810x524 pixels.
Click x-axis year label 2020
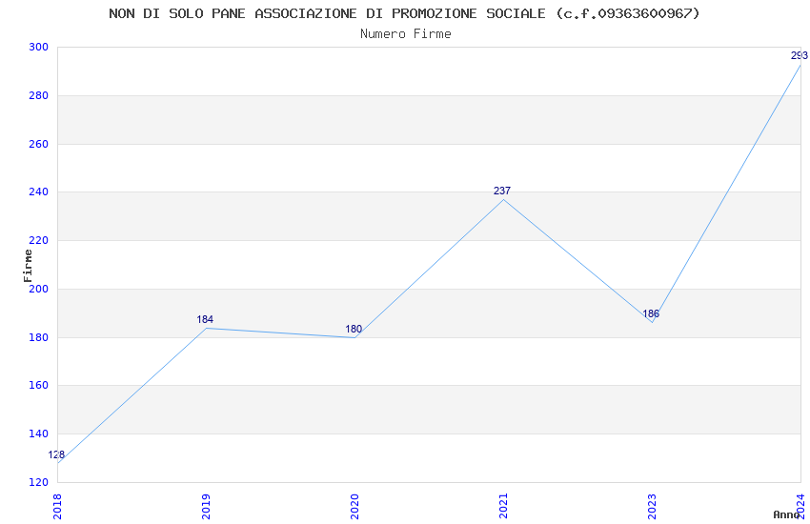tap(354, 506)
